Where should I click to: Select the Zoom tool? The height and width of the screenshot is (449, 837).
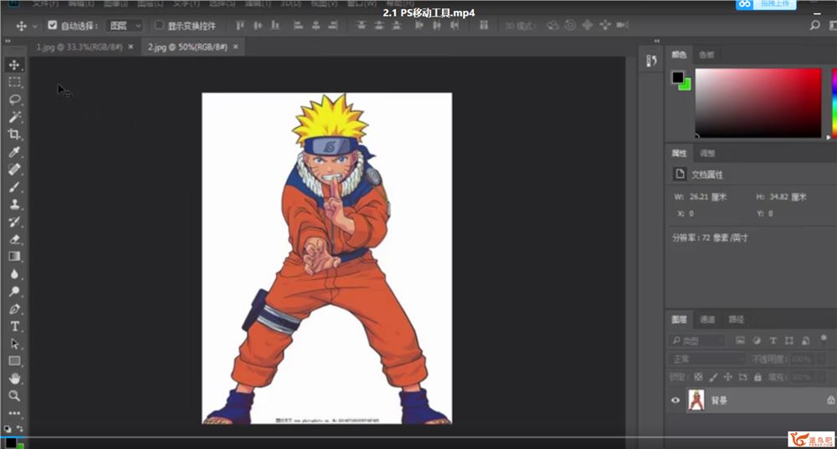click(14, 395)
